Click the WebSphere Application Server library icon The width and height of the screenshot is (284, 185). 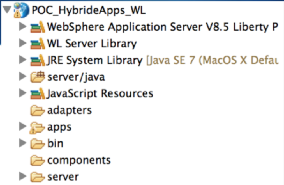(x=37, y=27)
